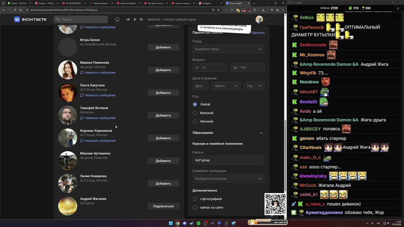Open Steam from the taskbar
The image size is (404, 227).
(x=192, y=223)
